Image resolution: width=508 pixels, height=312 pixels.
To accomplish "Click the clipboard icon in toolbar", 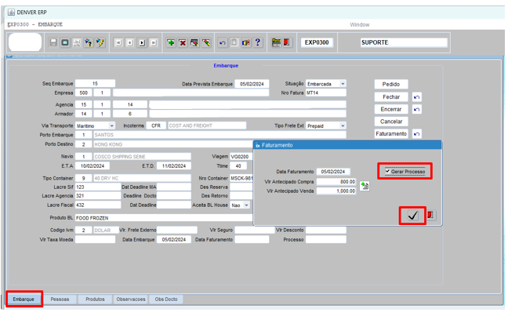I will [234, 42].
